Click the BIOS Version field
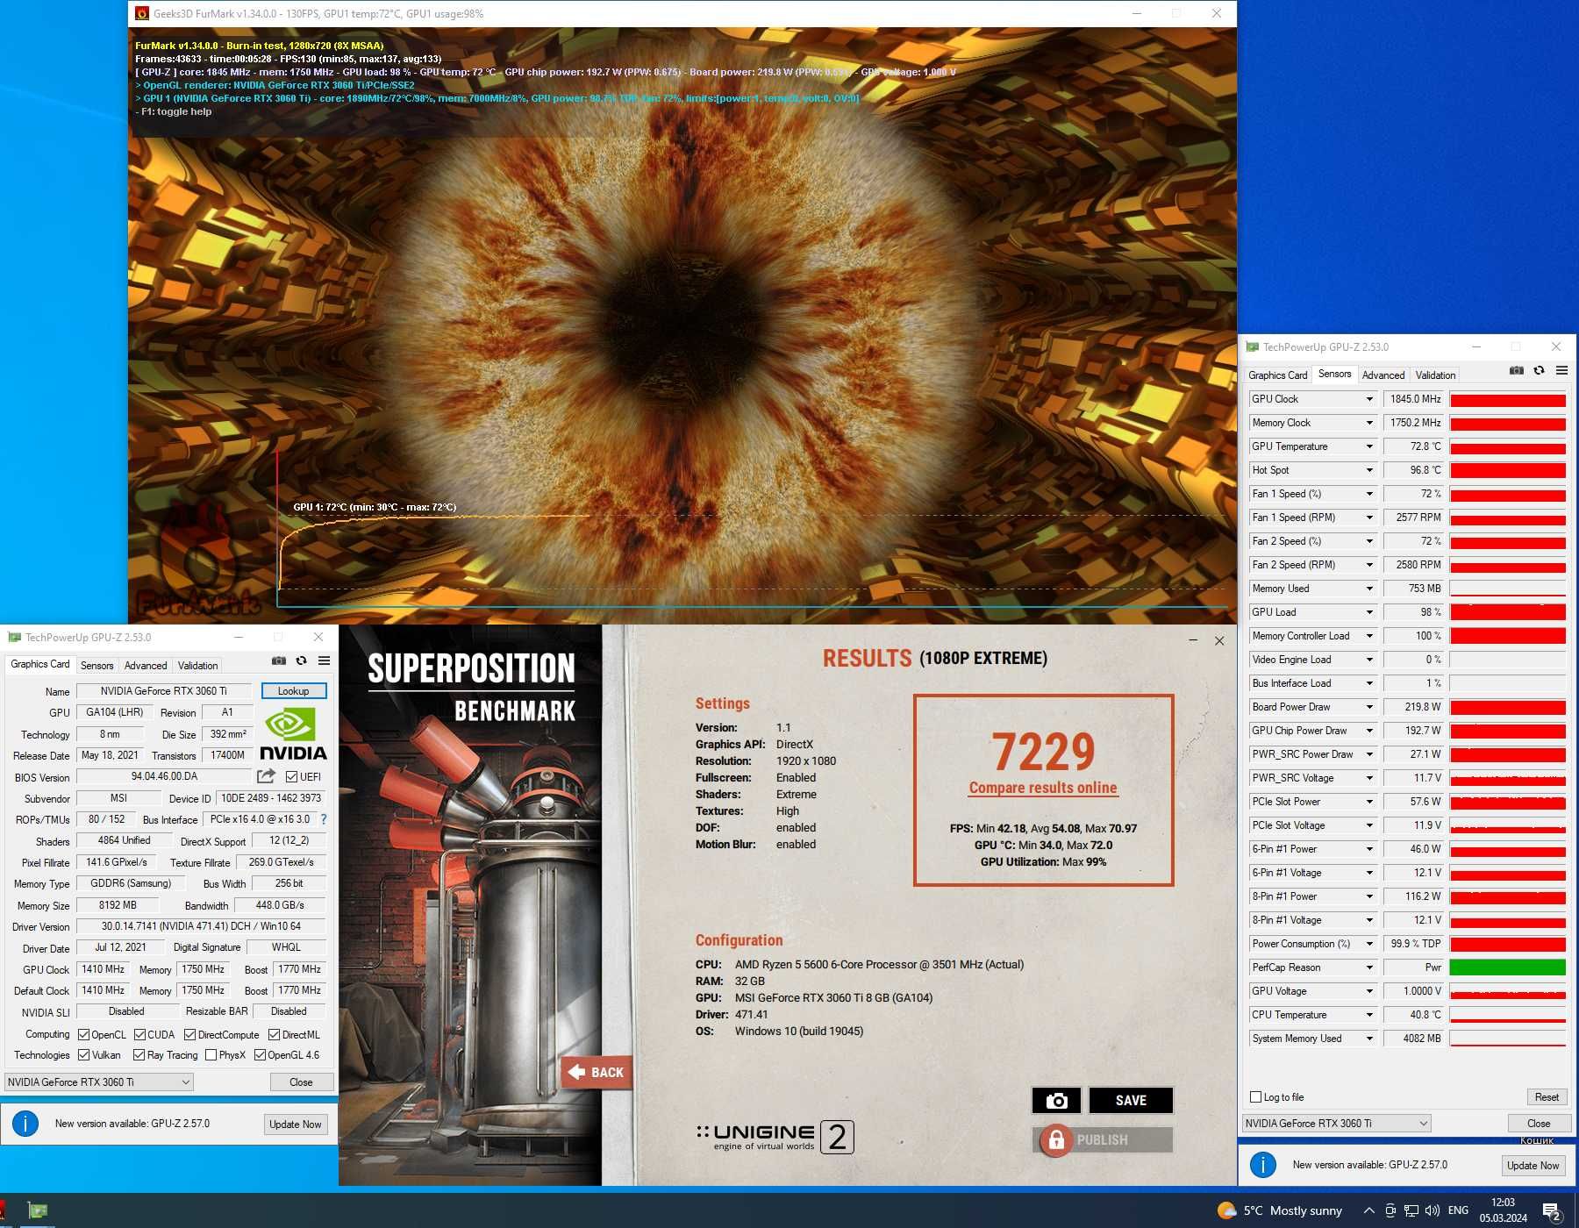This screenshot has height=1228, width=1579. (x=164, y=776)
